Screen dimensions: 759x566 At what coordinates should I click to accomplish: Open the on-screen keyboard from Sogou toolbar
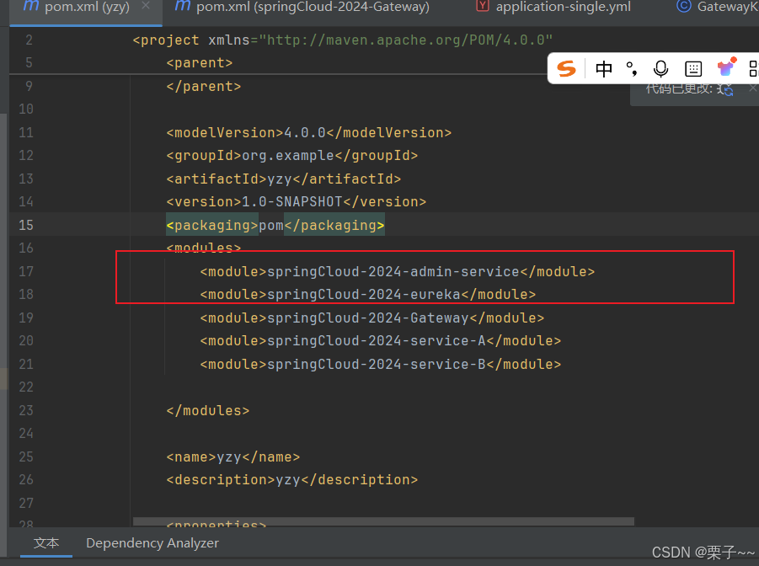(692, 69)
